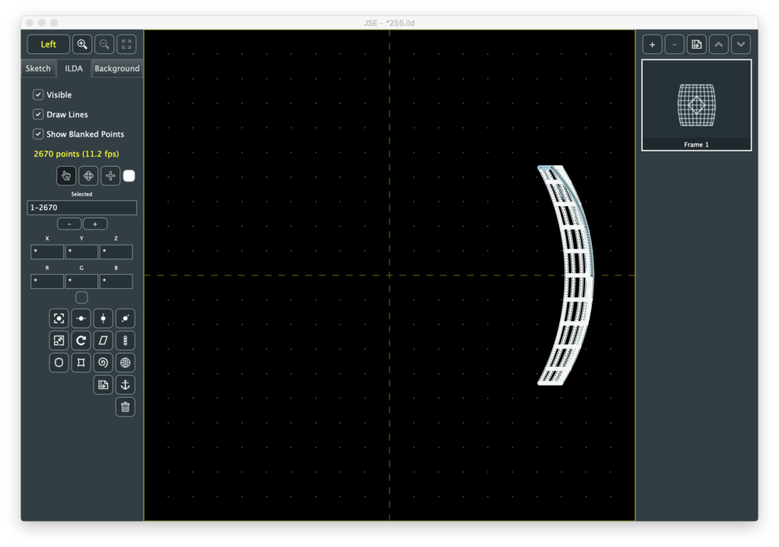Click the Left view button
This screenshot has width=779, height=547.
(48, 44)
